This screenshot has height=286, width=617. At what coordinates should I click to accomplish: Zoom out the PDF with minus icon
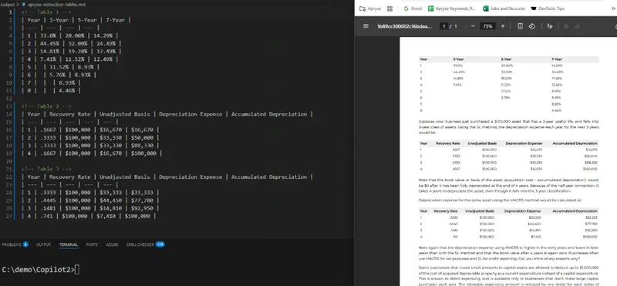tap(473, 26)
